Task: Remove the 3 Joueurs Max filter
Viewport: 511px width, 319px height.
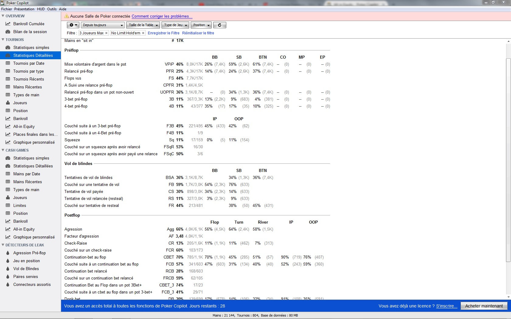Action: [106, 33]
